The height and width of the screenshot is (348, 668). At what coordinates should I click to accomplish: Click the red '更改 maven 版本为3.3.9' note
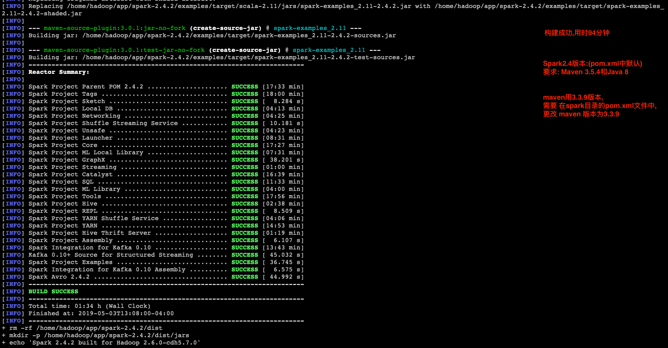tap(581, 114)
